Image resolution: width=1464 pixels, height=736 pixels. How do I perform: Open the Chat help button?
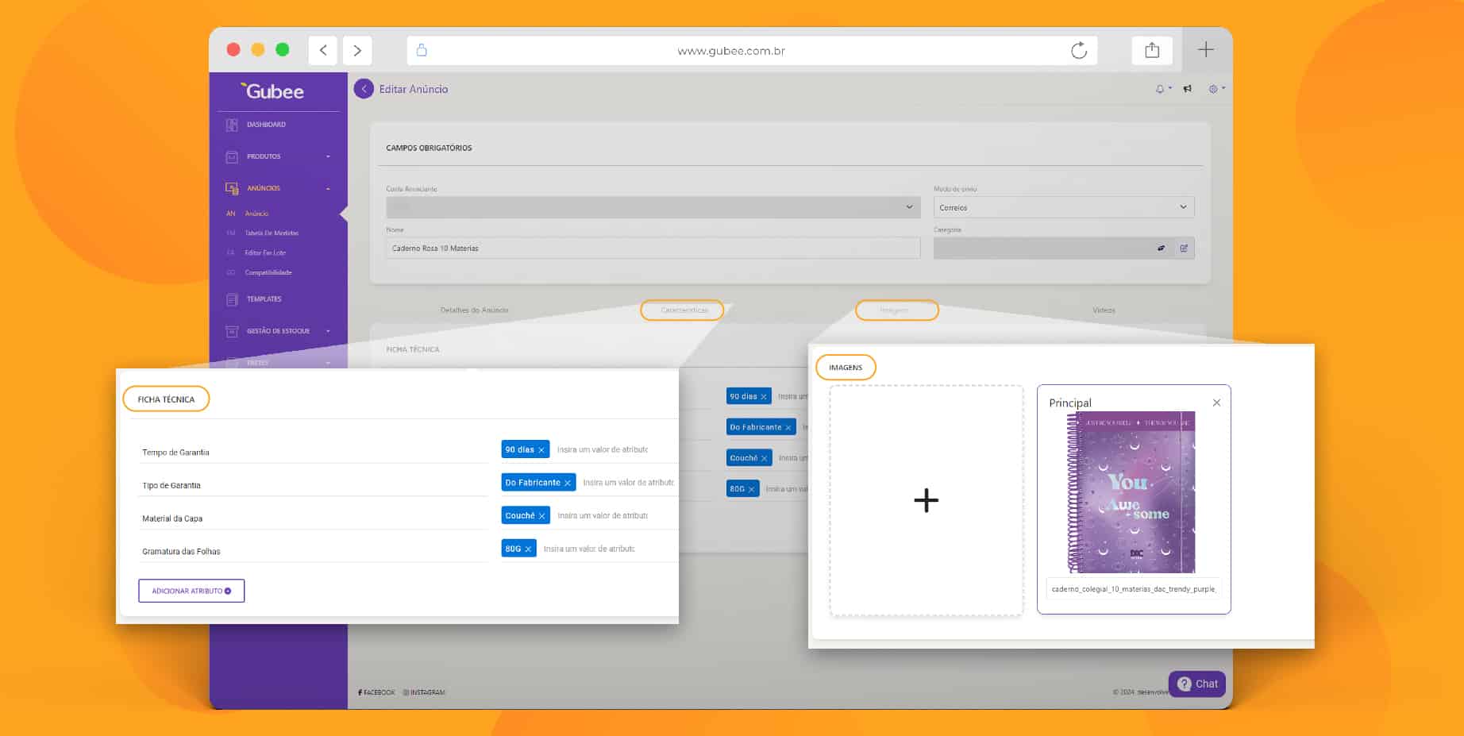pos(1197,684)
